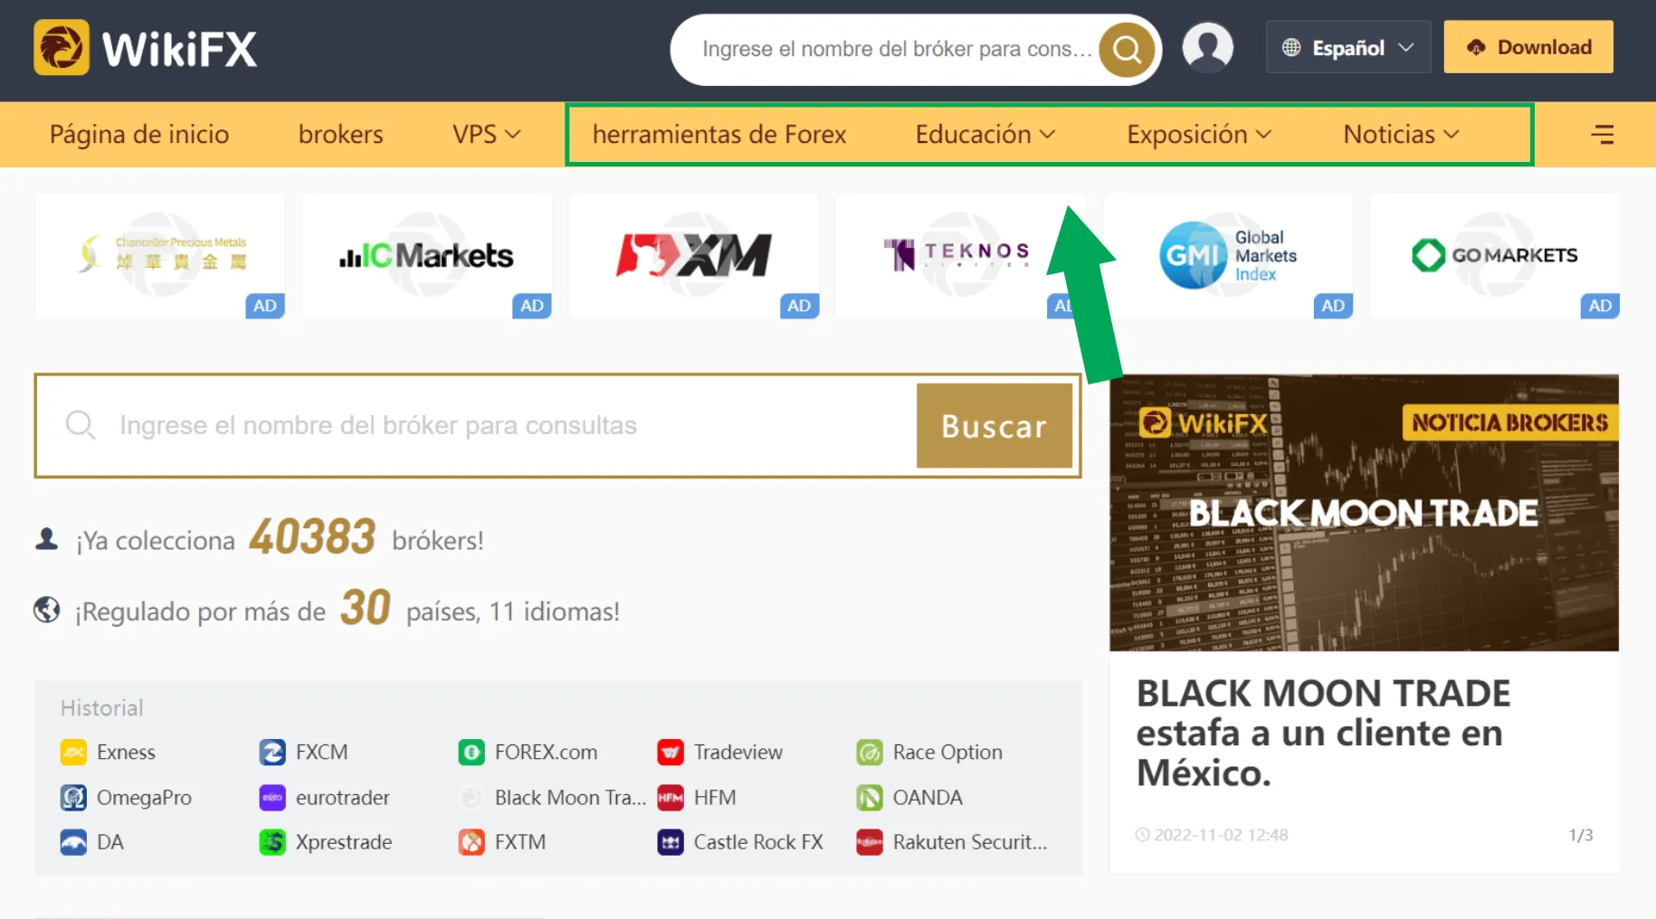Click the globe language icon
The image size is (1656, 919).
(1291, 47)
